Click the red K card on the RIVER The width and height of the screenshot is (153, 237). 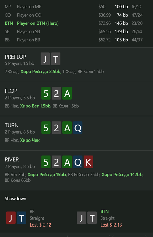click(x=88, y=162)
